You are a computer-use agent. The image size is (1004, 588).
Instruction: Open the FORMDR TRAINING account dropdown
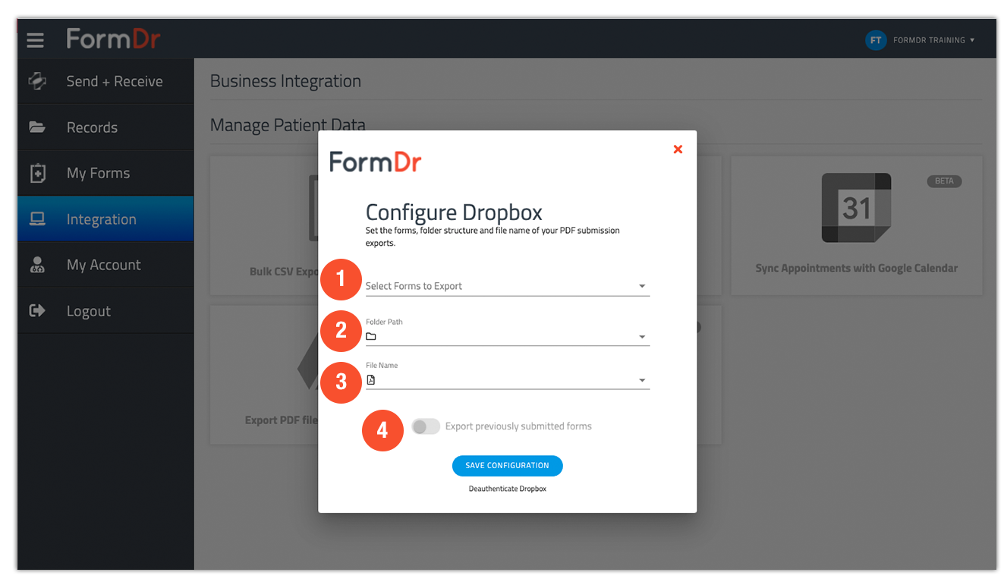tap(934, 40)
